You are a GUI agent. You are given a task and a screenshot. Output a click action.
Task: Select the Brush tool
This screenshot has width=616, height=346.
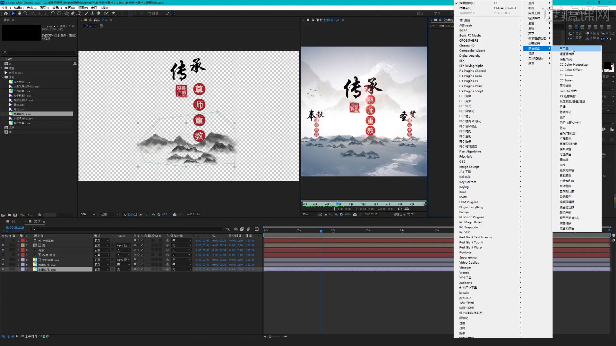click(x=86, y=13)
